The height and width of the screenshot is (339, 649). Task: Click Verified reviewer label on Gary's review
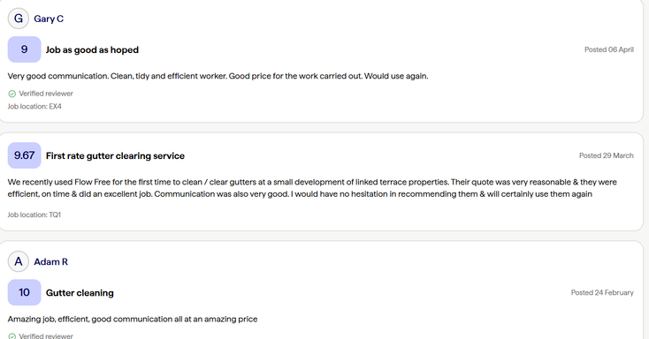tap(46, 94)
